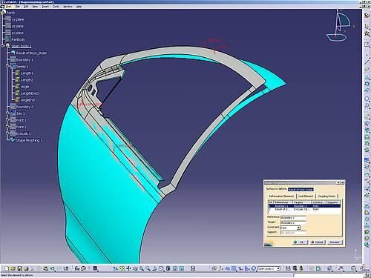Click the compass in the top-right corner
The image size is (371, 278).
pyautogui.click(x=339, y=26)
